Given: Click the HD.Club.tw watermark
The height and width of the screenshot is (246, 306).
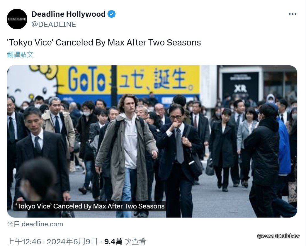Looking at the screenshot, I should tap(278, 236).
